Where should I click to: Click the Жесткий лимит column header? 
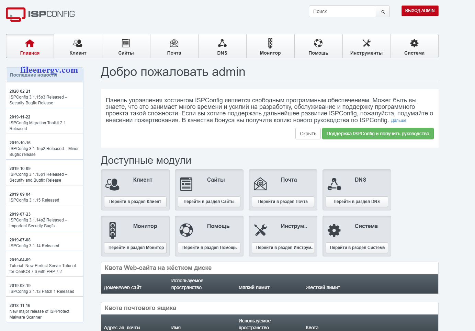323,287
